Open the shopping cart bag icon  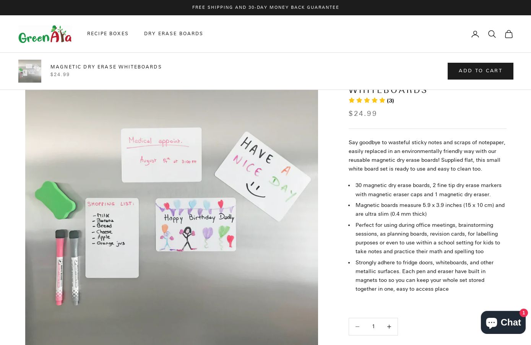[x=509, y=34]
